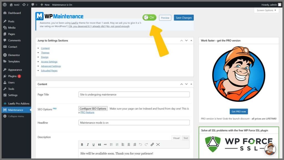Jump to Exlcuded Pages link
Image resolution: width=284 pixels, height=160 pixels.
[x=49, y=71]
